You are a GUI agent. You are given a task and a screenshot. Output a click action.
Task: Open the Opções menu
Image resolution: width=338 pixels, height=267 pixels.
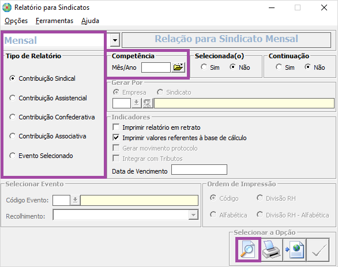(16, 21)
